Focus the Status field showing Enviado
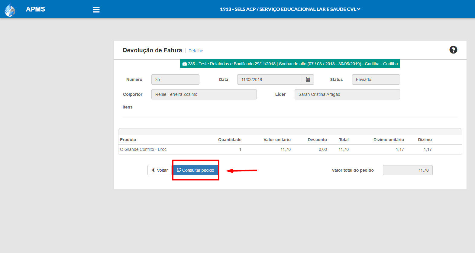 pyautogui.click(x=376, y=79)
